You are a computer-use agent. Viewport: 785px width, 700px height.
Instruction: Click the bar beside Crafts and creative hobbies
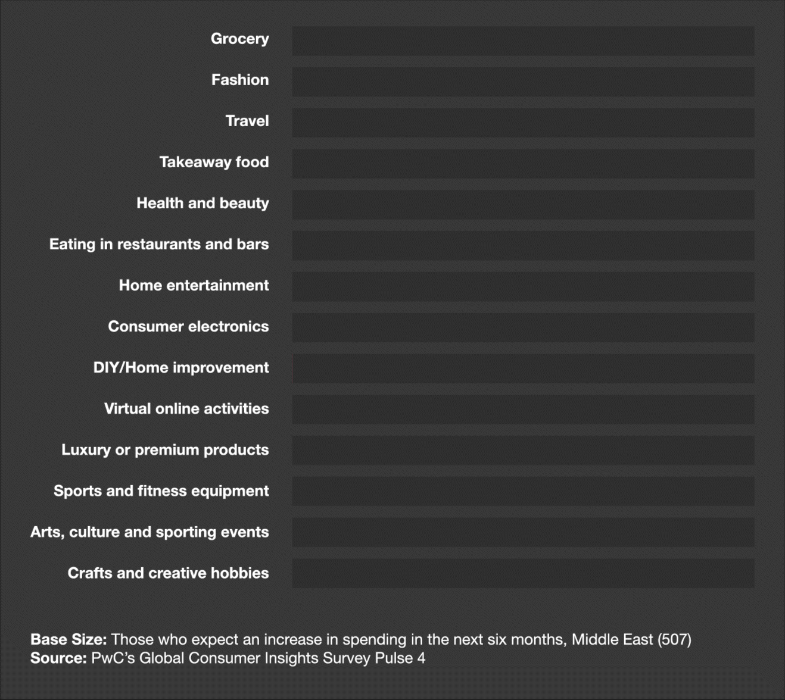click(523, 573)
